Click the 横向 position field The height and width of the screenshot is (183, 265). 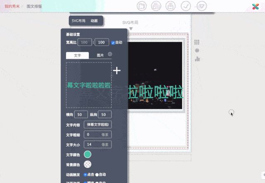click(x=81, y=115)
